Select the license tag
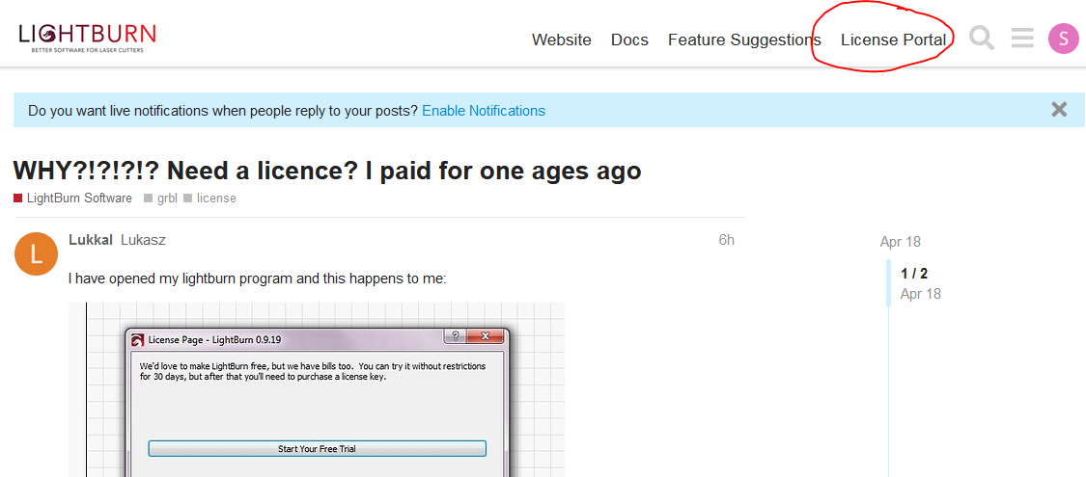1086x477 pixels. pyautogui.click(x=209, y=199)
